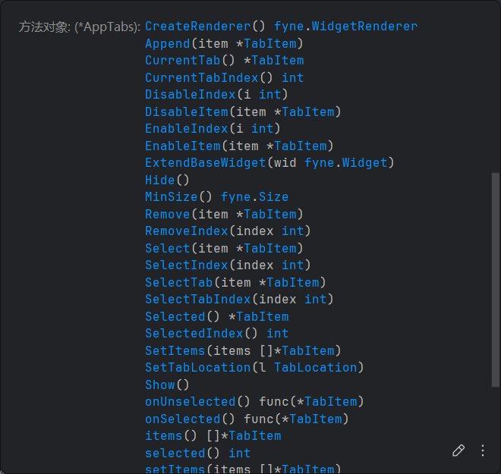Click the onSelected method link
Image resolution: width=501 pixels, height=474 pixels.
click(x=182, y=419)
